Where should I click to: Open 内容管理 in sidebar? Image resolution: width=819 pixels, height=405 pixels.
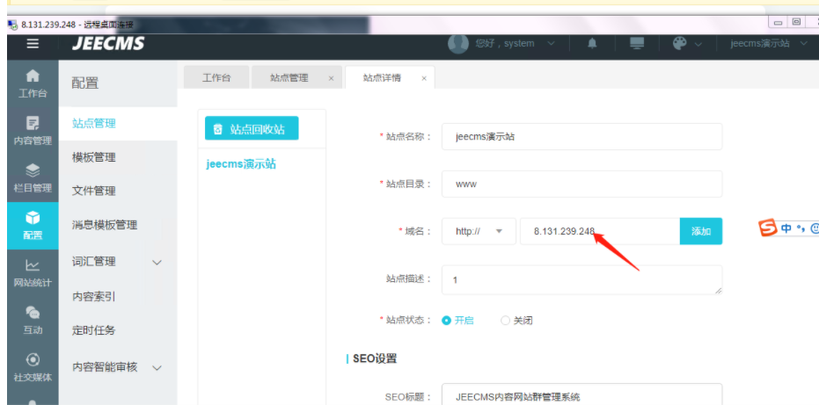[x=33, y=131]
